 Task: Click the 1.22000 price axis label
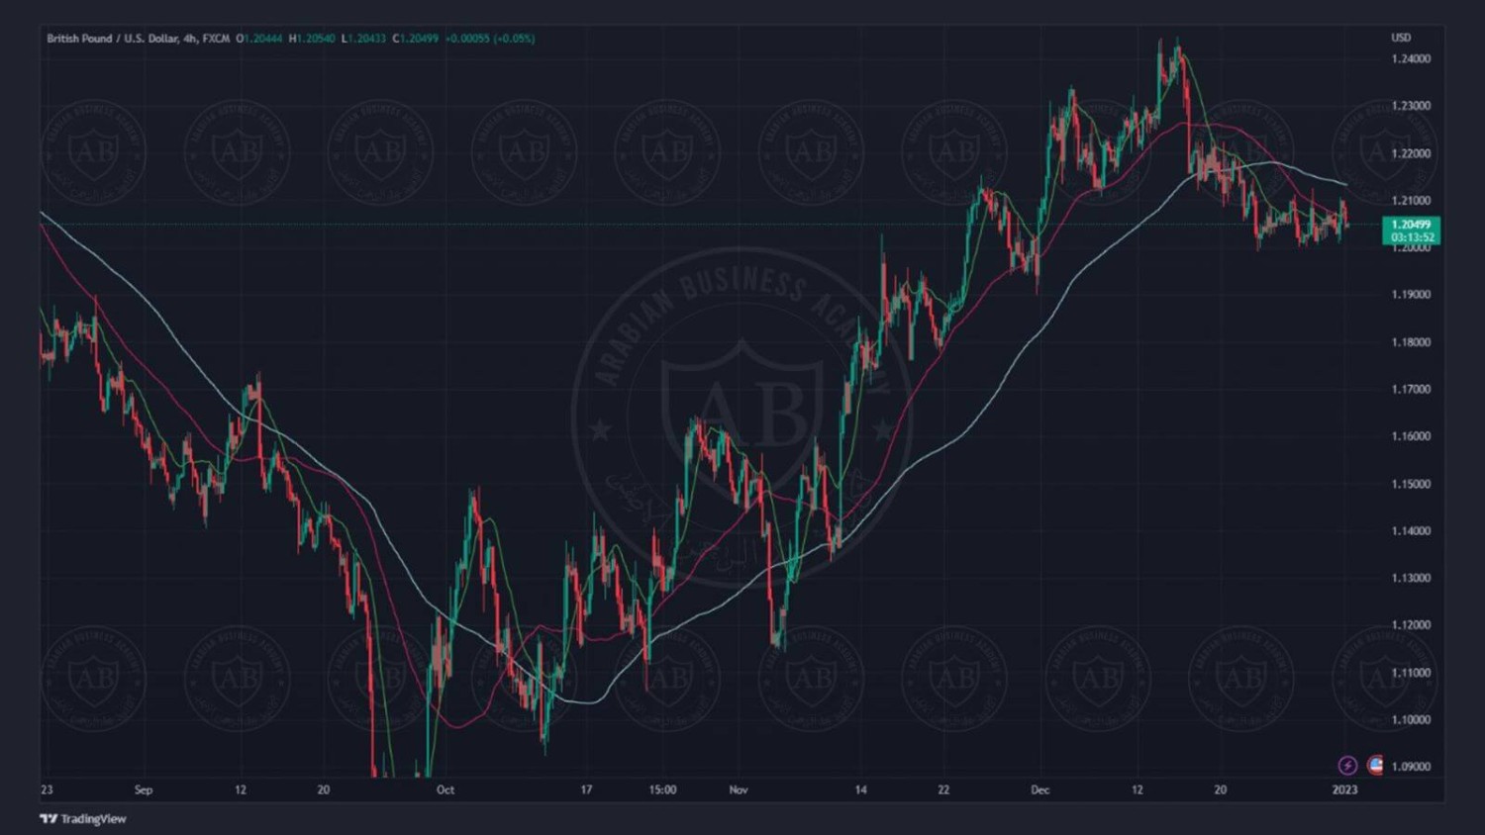click(1411, 153)
